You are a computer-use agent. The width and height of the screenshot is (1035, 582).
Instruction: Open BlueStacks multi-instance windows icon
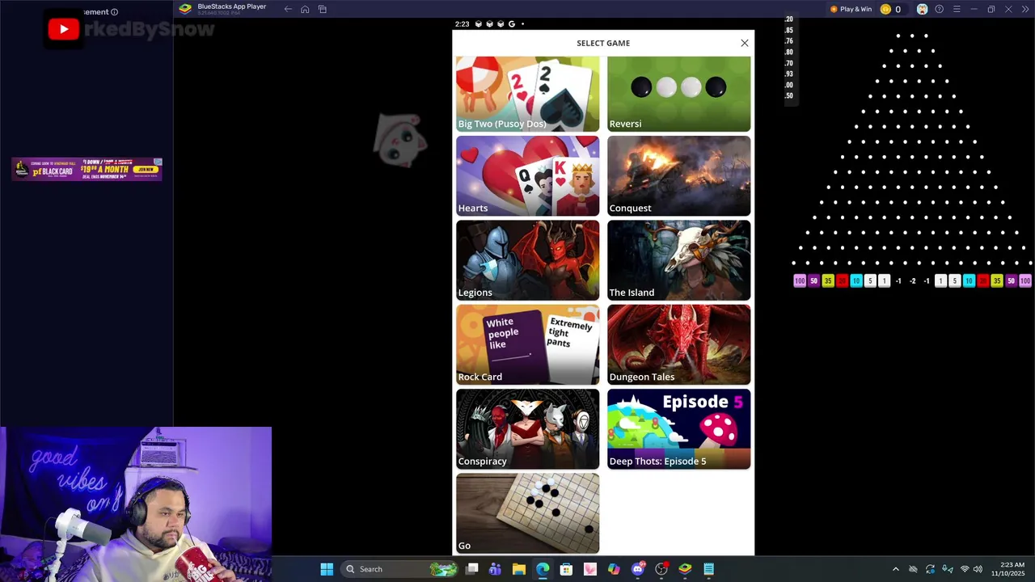(322, 9)
